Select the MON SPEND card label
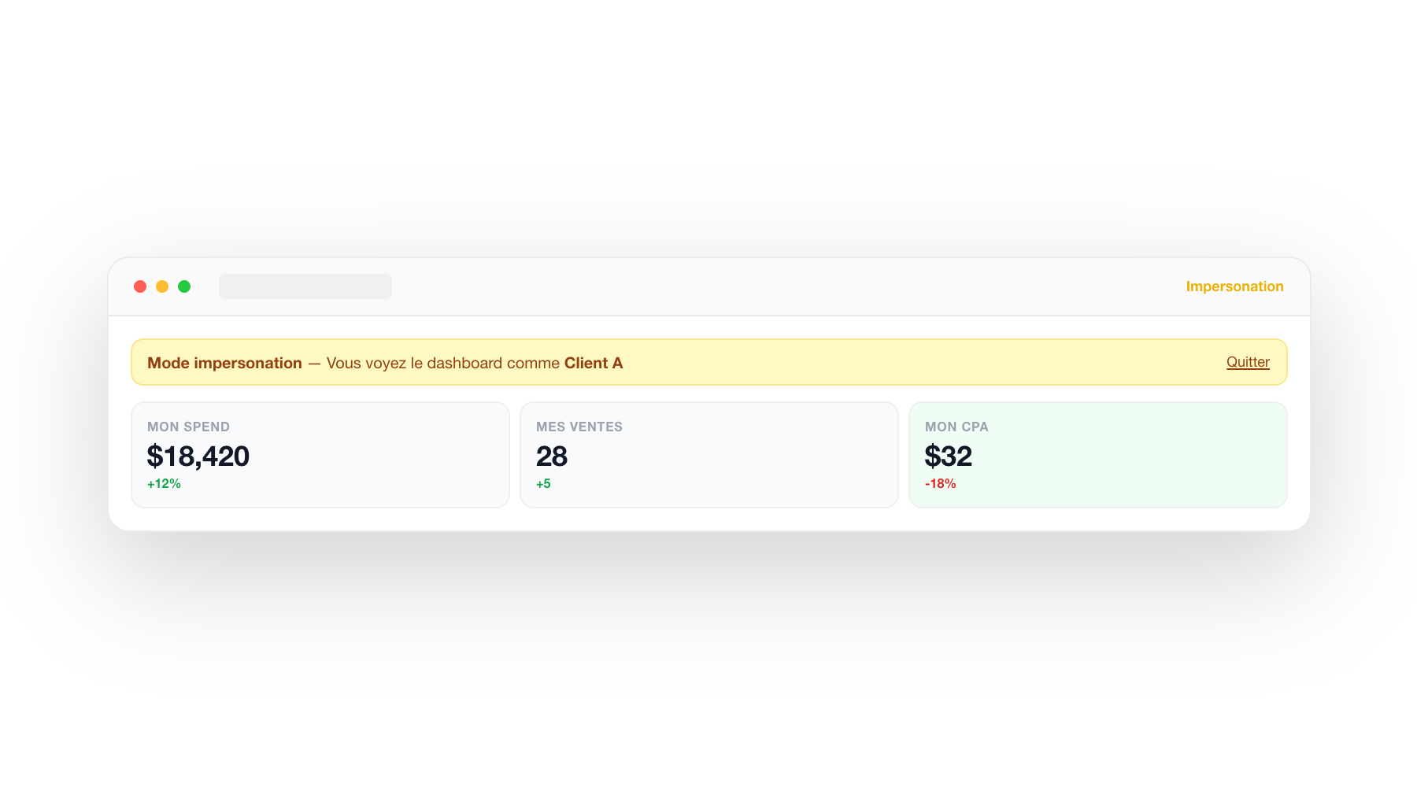Image resolution: width=1417 pixels, height=787 pixels. click(x=188, y=427)
